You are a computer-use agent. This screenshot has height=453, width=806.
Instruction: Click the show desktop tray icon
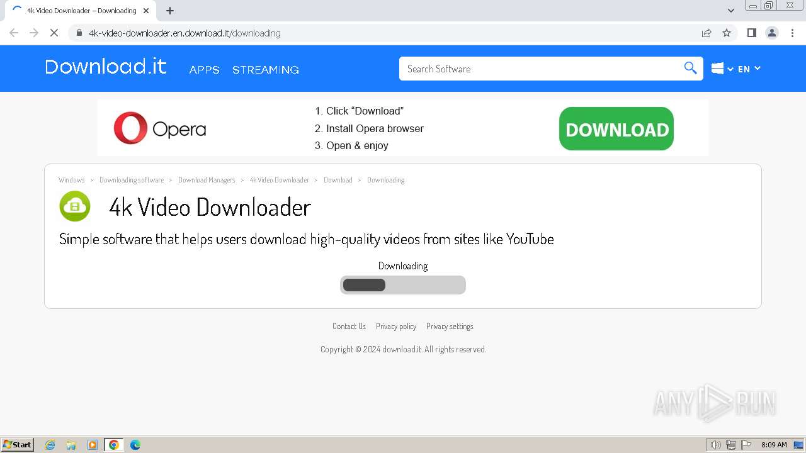pos(798,445)
